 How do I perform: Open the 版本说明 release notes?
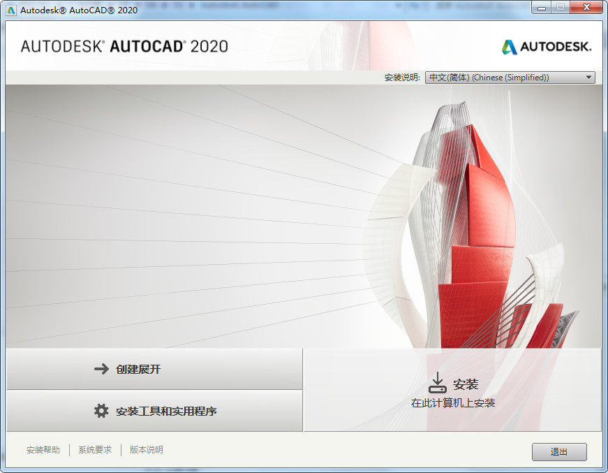click(x=147, y=450)
